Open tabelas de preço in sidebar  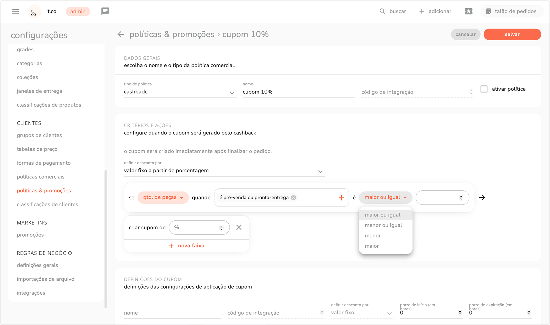[x=37, y=149]
